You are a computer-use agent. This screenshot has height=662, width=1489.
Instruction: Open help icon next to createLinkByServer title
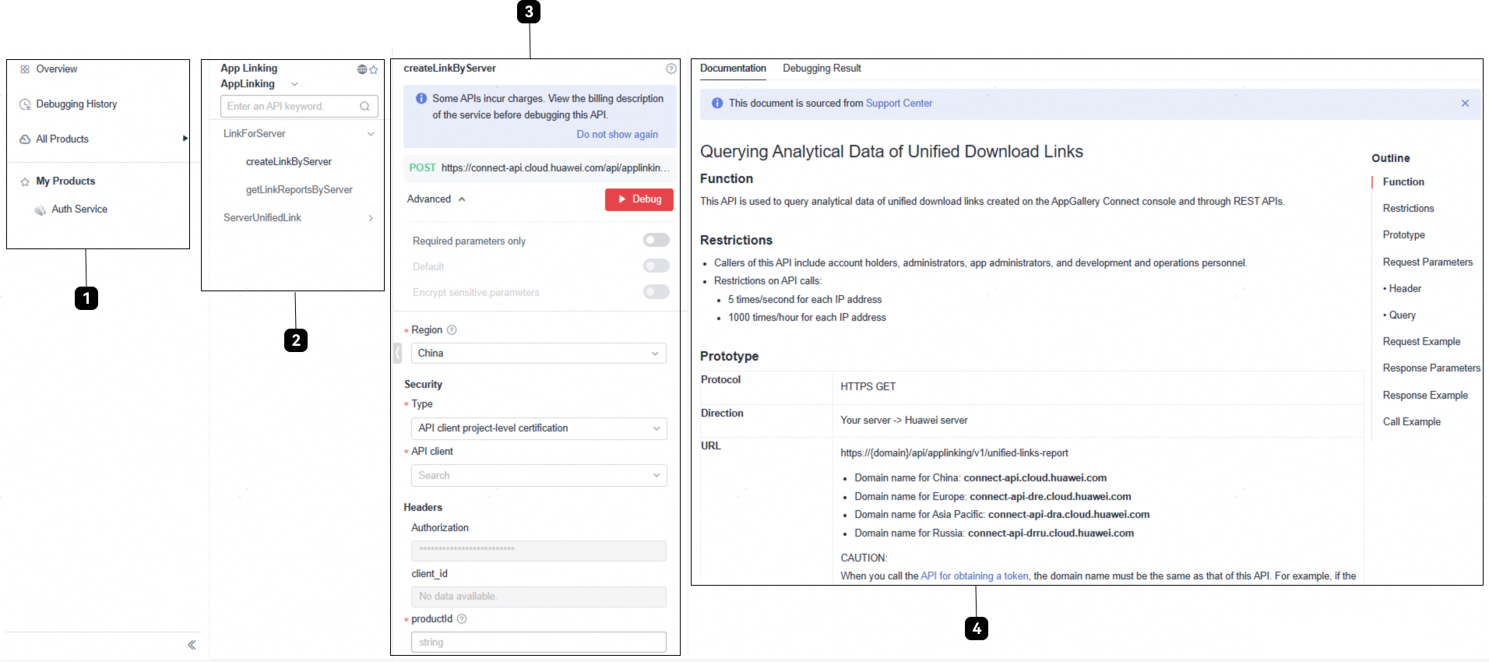coord(671,69)
